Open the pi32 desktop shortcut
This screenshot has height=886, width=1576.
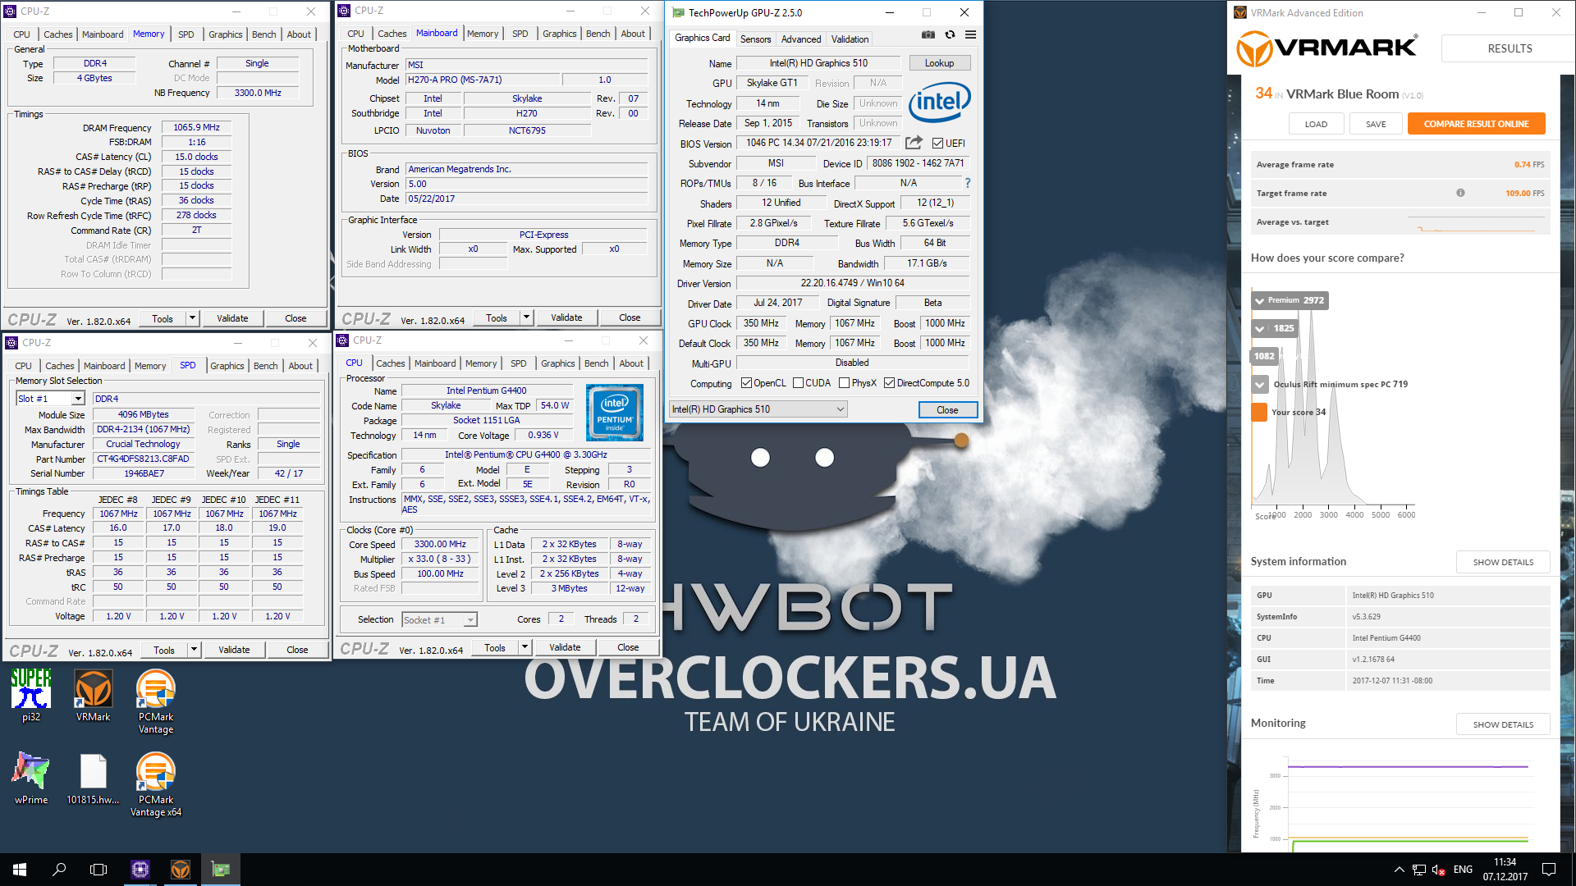click(x=31, y=696)
